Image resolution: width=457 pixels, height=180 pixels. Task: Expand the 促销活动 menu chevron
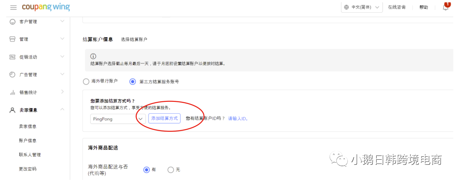(62, 56)
